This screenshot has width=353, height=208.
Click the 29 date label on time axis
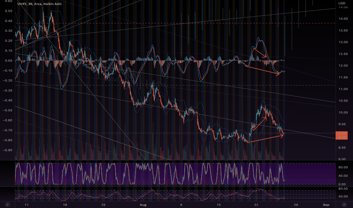pyautogui.click(x=296, y=205)
